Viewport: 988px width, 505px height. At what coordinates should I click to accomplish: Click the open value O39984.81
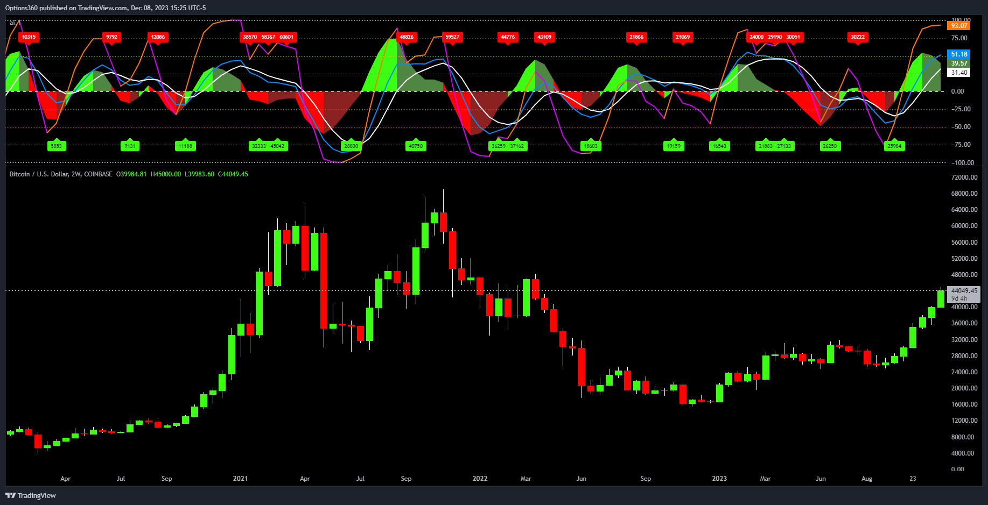pos(131,174)
